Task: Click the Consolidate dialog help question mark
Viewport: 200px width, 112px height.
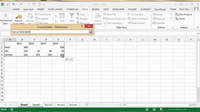Action: [x=82, y=26]
